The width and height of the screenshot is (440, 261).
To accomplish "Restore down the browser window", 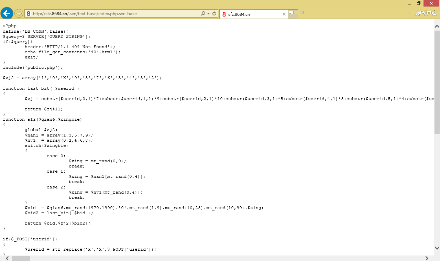I will click(x=418, y=3).
